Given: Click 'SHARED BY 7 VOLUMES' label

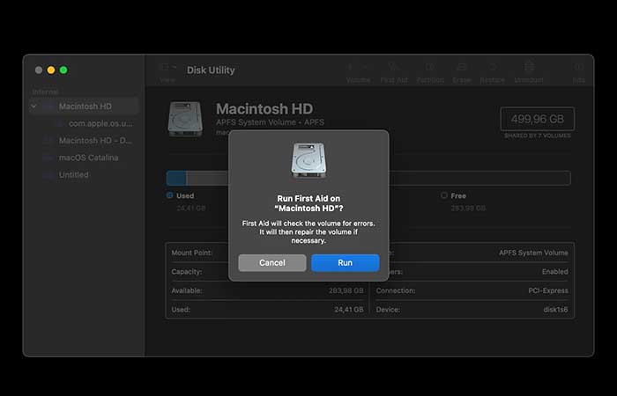Looking at the screenshot, I should (538, 136).
